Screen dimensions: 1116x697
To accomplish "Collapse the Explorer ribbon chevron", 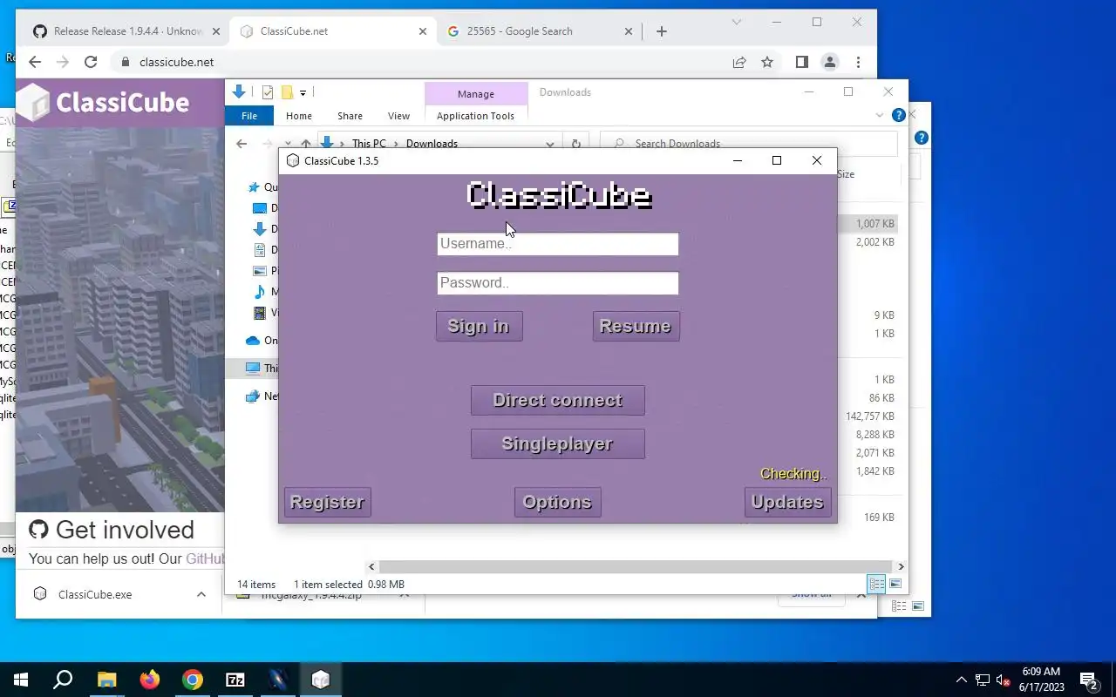I will point(880,116).
